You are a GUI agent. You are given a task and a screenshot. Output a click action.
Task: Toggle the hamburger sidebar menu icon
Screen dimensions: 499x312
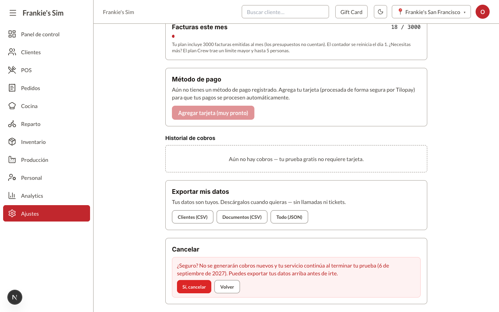[13, 13]
